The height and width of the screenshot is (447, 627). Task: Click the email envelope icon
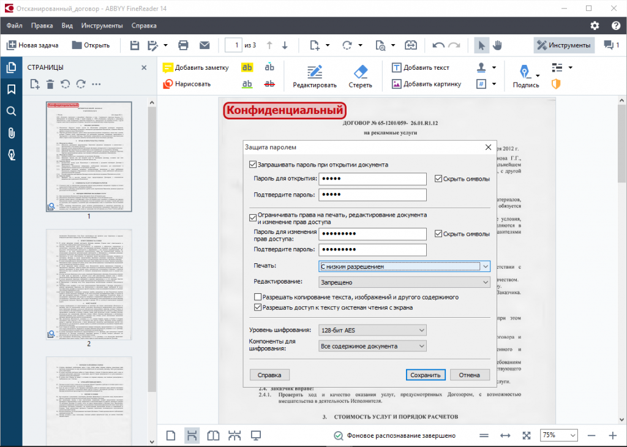(205, 45)
